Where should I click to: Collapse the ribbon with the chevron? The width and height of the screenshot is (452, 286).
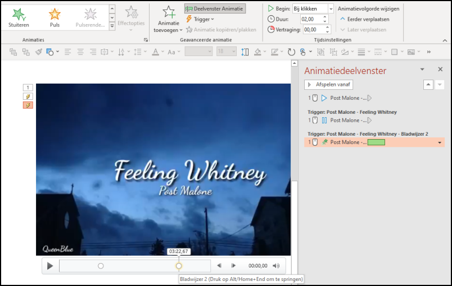click(445, 40)
